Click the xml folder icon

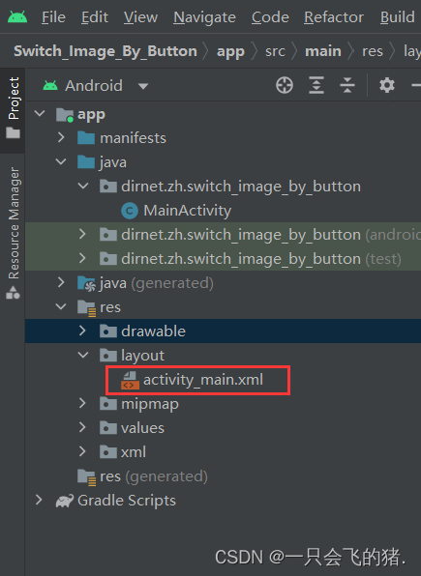pos(108,452)
